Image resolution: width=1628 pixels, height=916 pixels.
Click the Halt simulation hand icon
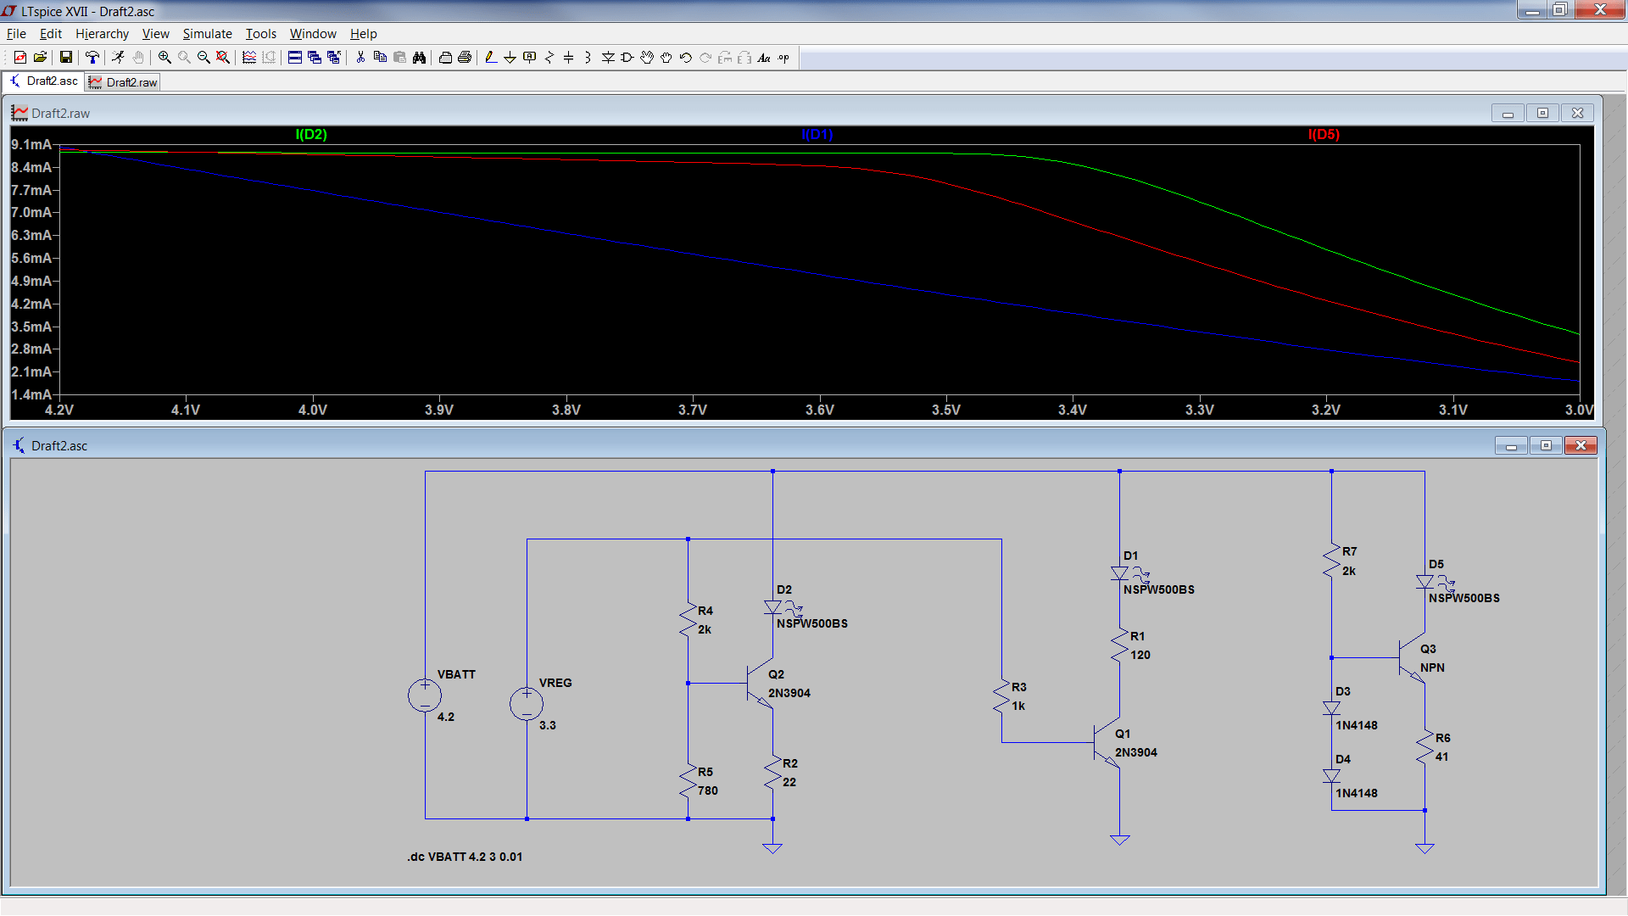click(138, 58)
